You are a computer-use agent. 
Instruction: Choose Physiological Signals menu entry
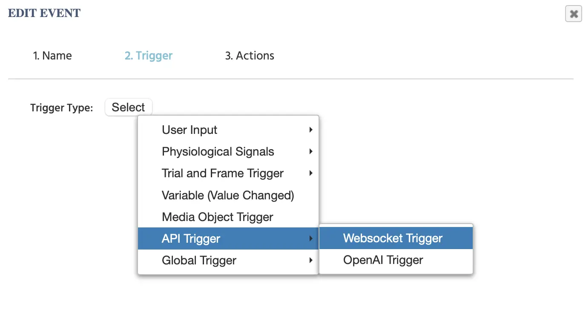pyautogui.click(x=218, y=152)
